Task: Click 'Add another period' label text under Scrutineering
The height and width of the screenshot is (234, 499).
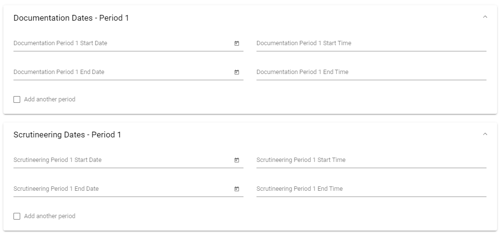Action: pyautogui.click(x=50, y=216)
